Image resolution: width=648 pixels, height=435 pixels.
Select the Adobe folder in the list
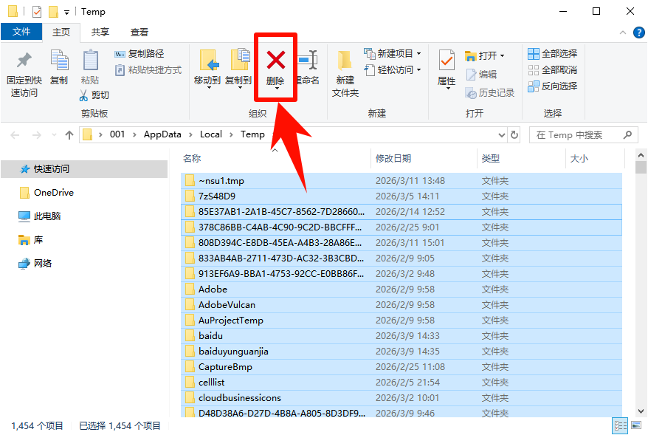[213, 290]
